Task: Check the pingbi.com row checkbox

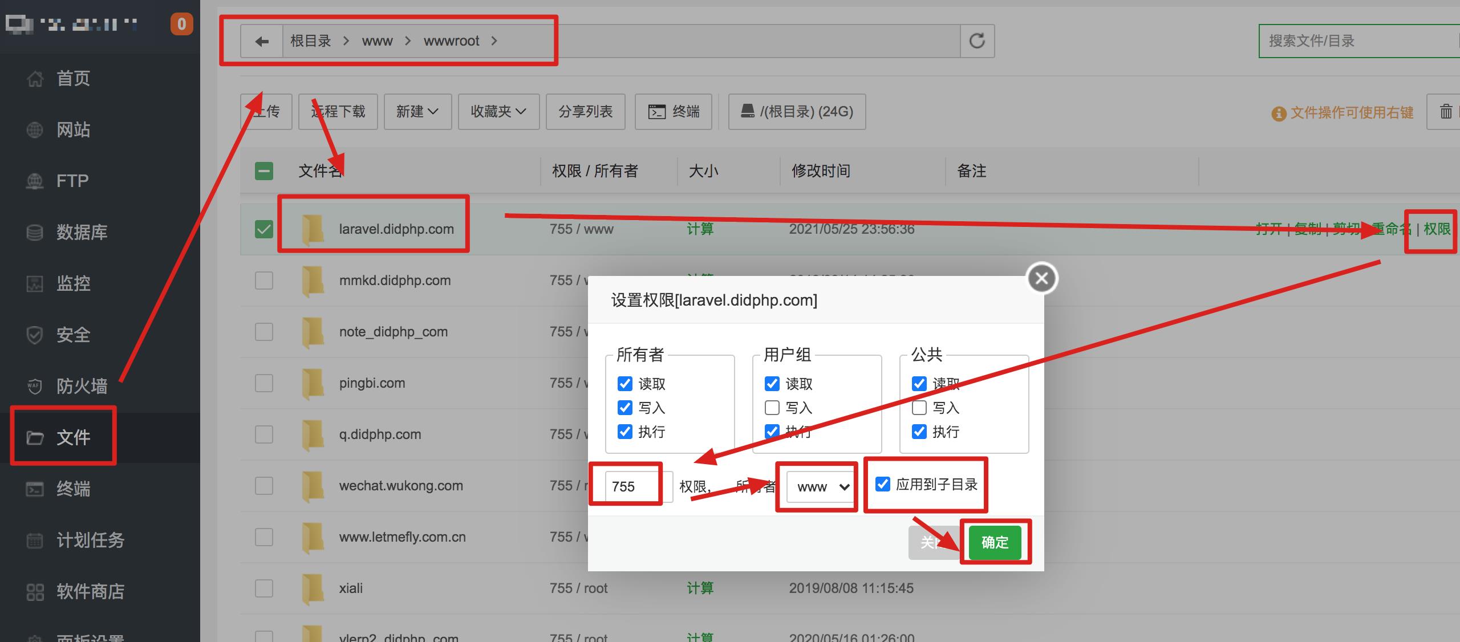Action: (x=264, y=383)
